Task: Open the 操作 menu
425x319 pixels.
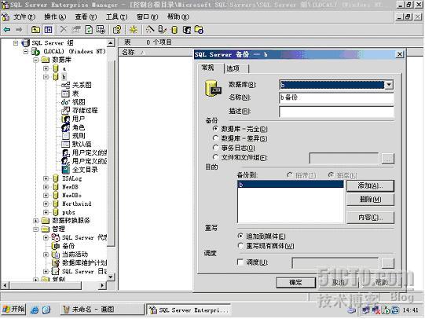Action: [55, 16]
